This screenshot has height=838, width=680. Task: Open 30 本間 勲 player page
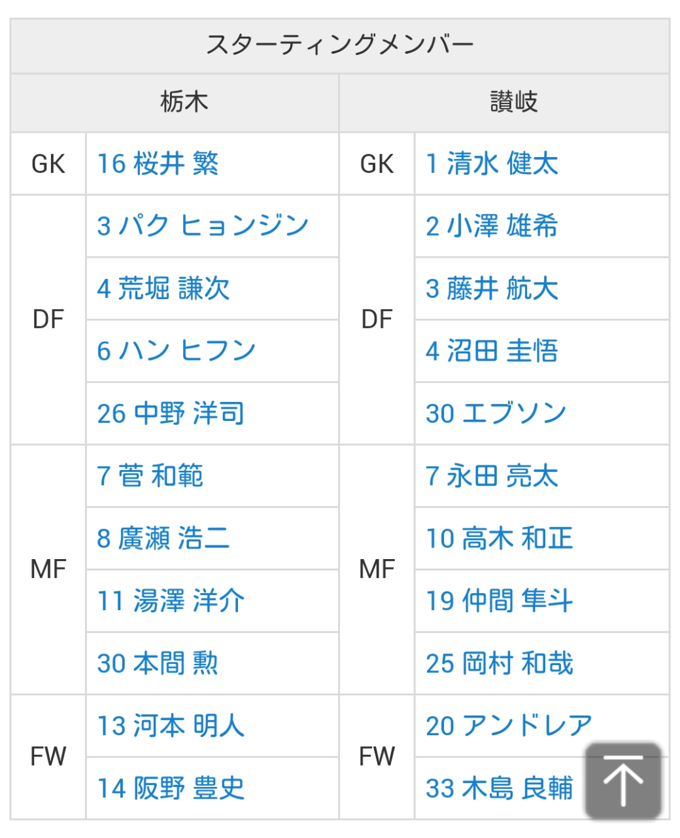(x=158, y=663)
